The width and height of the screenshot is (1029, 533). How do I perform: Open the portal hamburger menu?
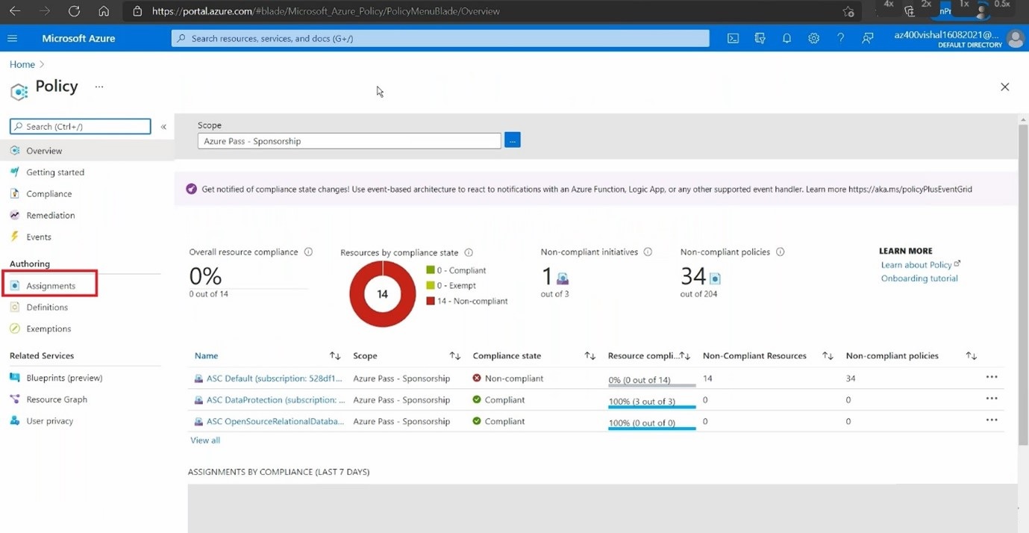[x=12, y=39]
